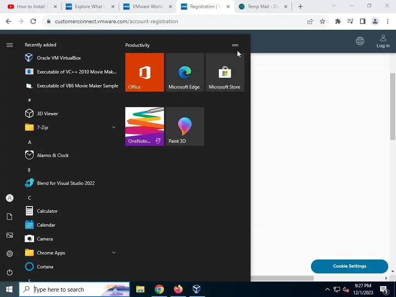
Task: Open Pictures from Start sidebar
Action: pos(10,236)
